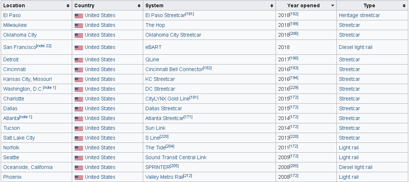Open the Heritage streetcar type link

click(359, 15)
